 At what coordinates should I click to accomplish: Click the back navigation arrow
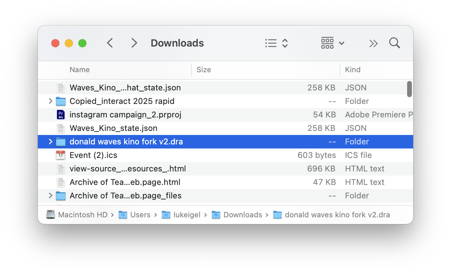point(110,43)
